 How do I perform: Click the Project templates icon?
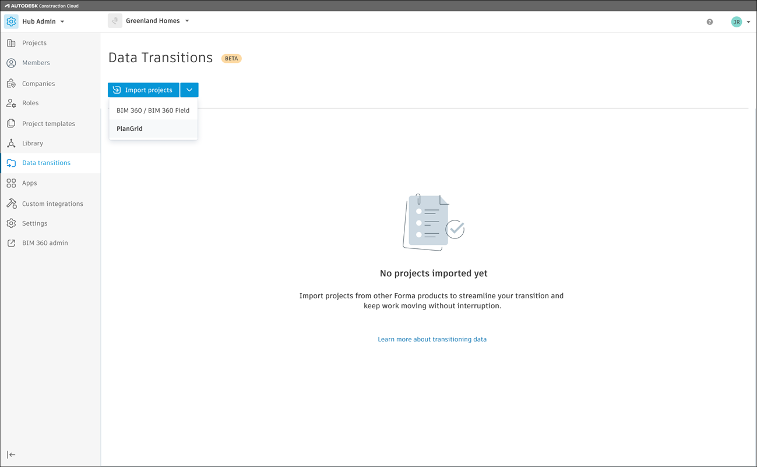click(11, 124)
